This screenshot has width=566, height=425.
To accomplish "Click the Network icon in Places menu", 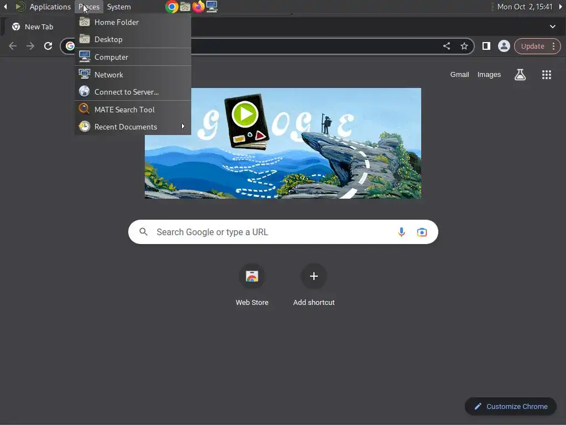I will (x=85, y=74).
